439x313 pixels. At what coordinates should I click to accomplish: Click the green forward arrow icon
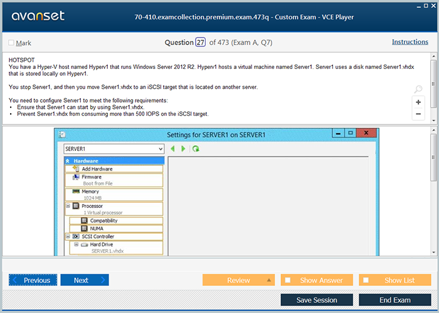(183, 149)
